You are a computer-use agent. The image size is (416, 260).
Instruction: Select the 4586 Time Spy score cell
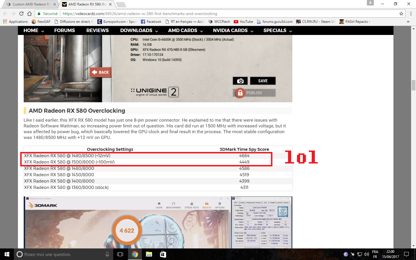[x=244, y=168]
